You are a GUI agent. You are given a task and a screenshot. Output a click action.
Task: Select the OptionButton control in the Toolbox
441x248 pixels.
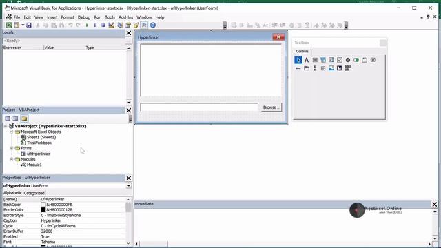click(348, 60)
